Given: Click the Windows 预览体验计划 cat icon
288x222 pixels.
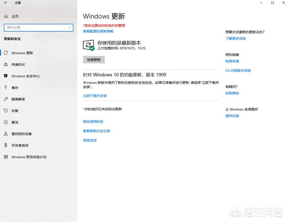Looking at the screenshot, I should [x=6, y=157].
